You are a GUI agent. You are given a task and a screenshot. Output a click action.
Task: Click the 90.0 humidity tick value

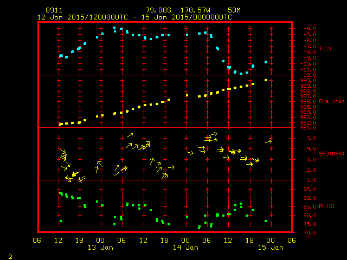click(x=310, y=198)
